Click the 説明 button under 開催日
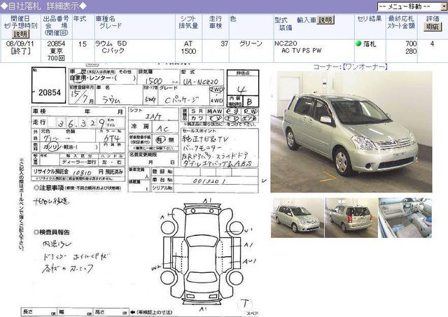This screenshot has height=317, width=448. pos(20,34)
